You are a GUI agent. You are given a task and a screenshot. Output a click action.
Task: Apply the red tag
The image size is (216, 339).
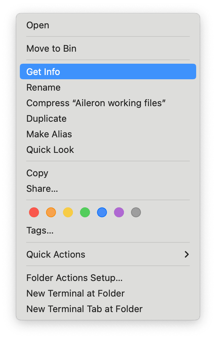(34, 212)
